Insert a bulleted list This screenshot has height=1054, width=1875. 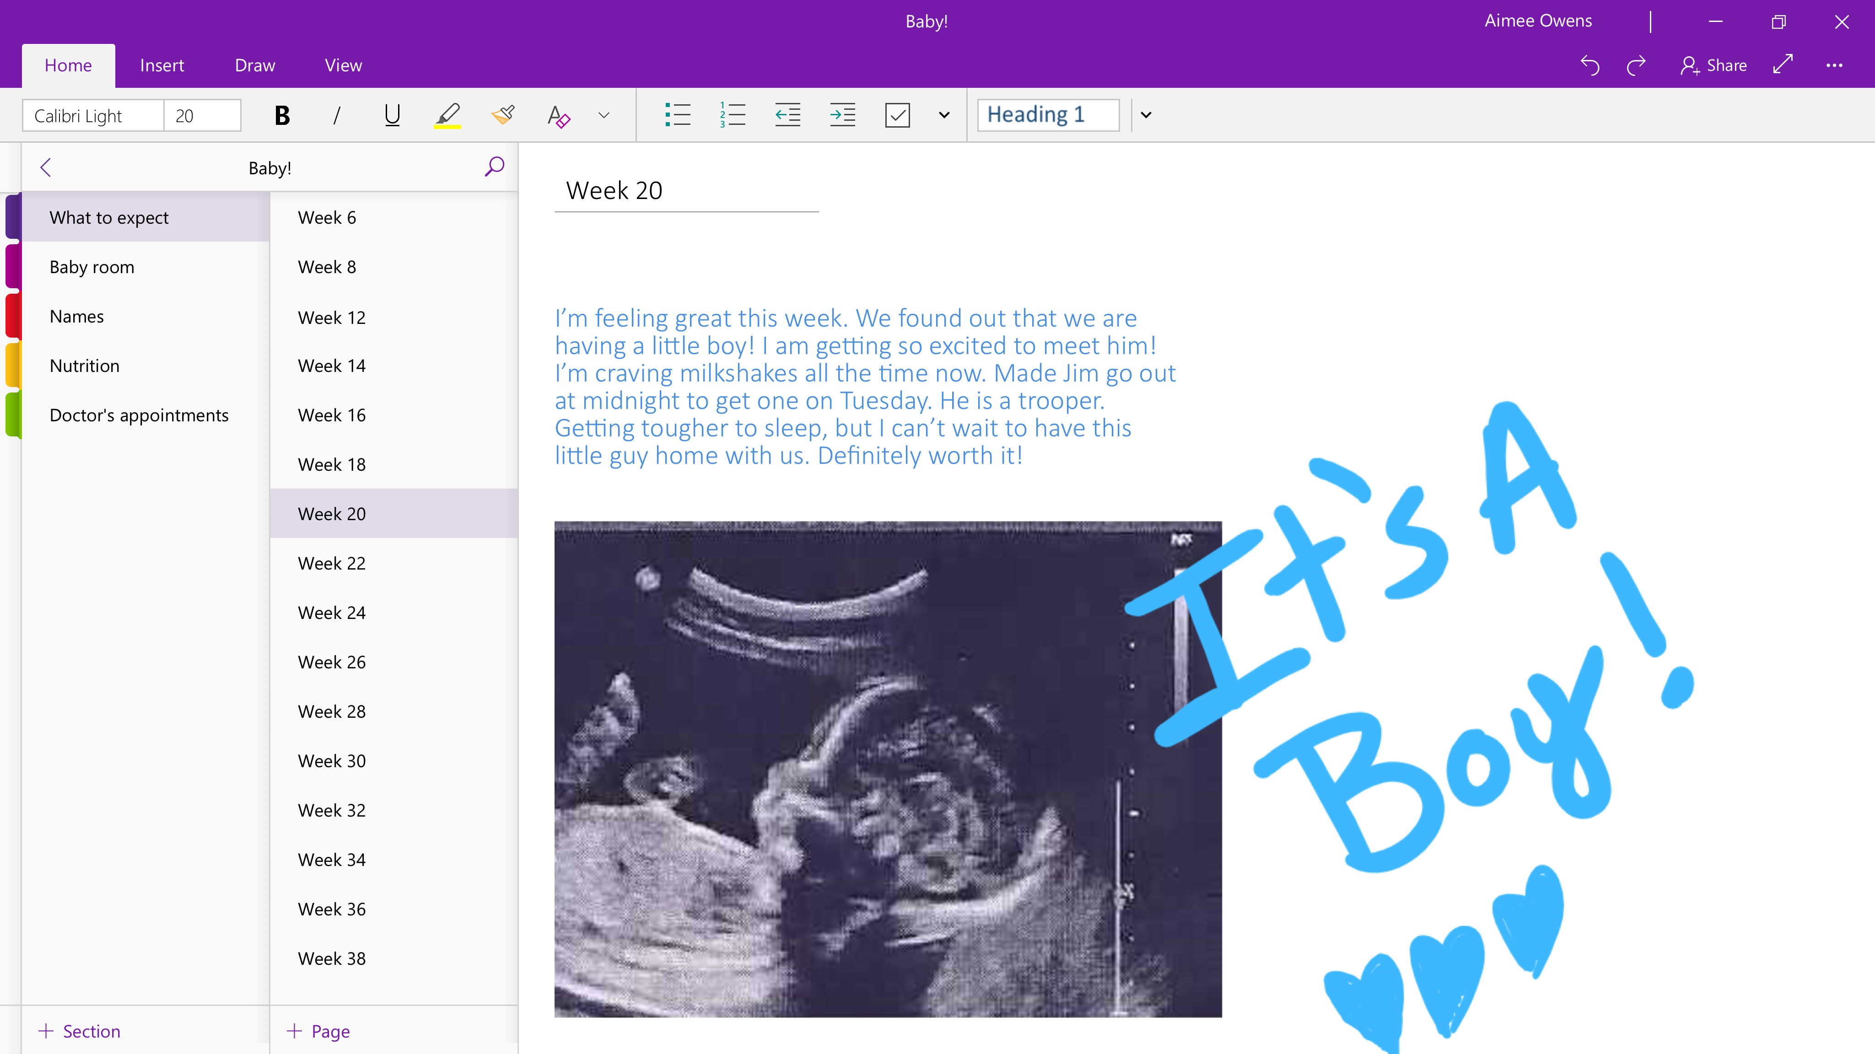678,115
